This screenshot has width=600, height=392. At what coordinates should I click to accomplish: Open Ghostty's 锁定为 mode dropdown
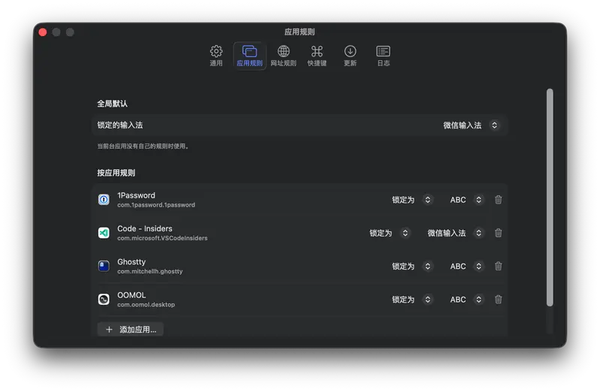412,267
